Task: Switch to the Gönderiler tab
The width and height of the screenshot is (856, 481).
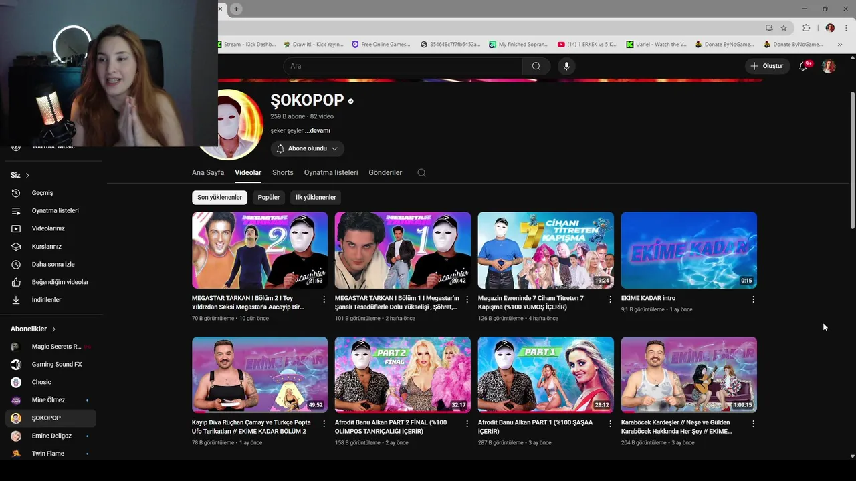Action: [385, 172]
